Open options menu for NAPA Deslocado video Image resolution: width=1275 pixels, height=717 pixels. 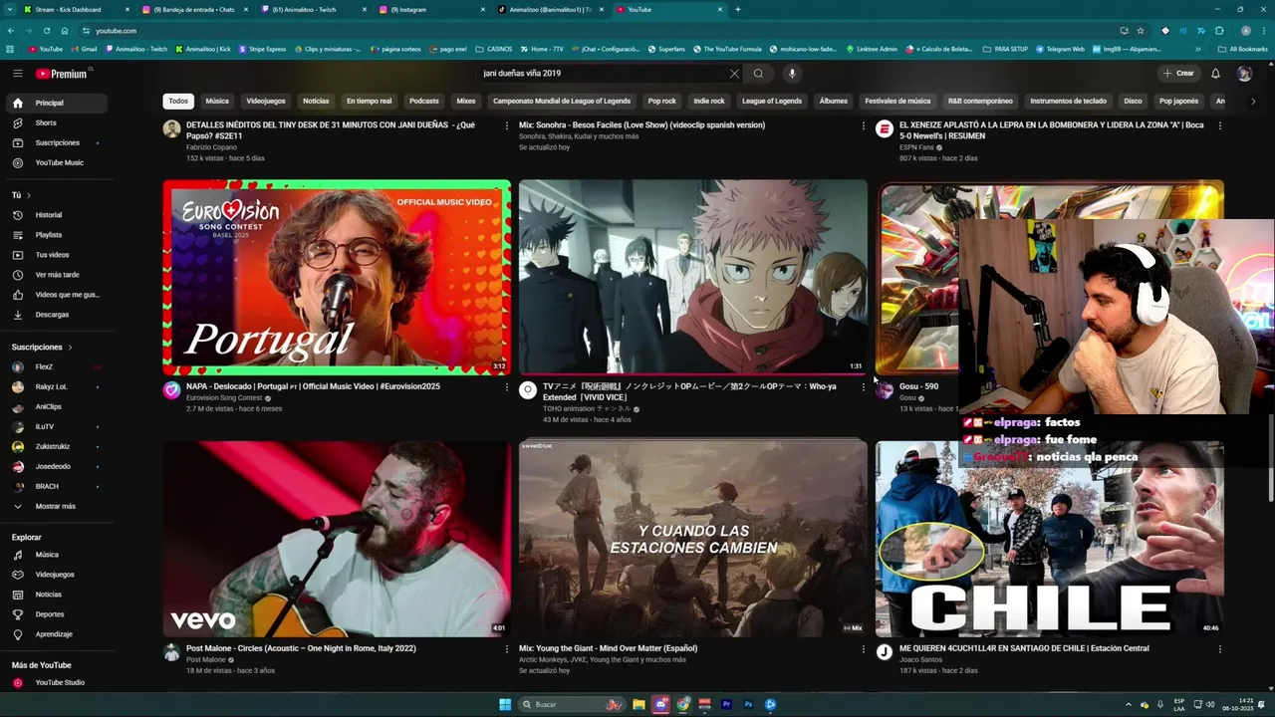[506, 387]
